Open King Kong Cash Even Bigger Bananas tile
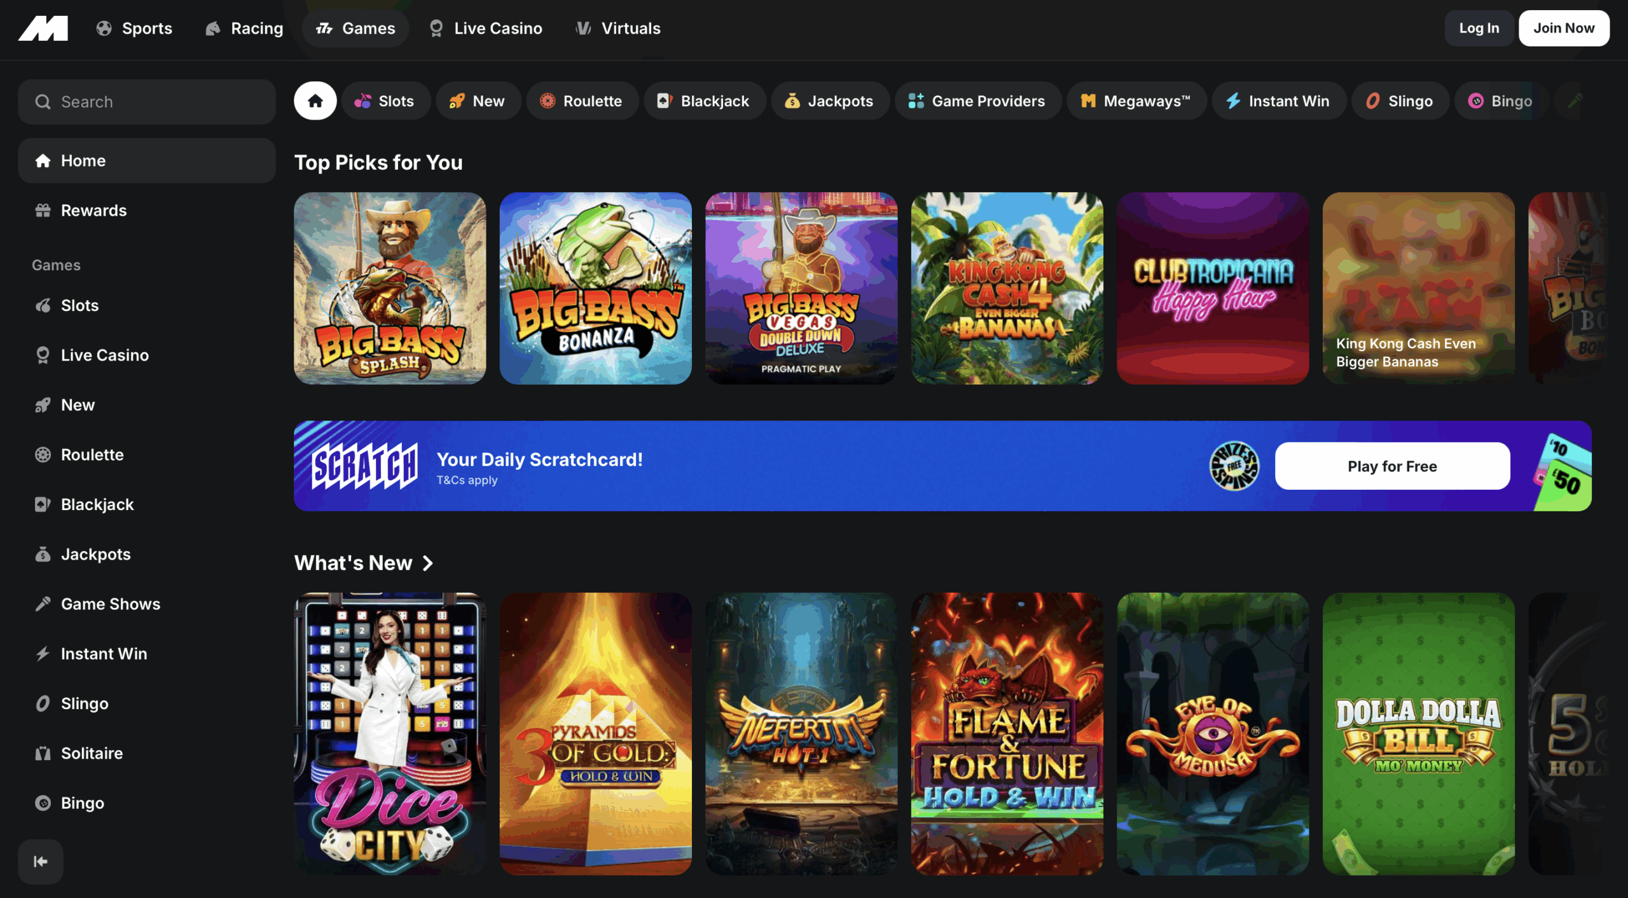Image resolution: width=1628 pixels, height=898 pixels. click(x=1419, y=288)
